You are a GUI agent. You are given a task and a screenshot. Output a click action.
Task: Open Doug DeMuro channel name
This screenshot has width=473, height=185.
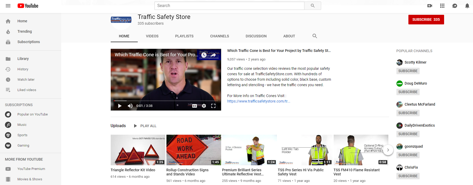click(416, 83)
